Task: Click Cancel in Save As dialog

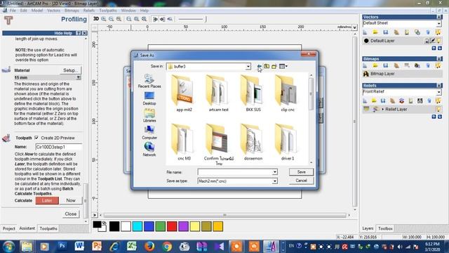Action: pyautogui.click(x=301, y=181)
